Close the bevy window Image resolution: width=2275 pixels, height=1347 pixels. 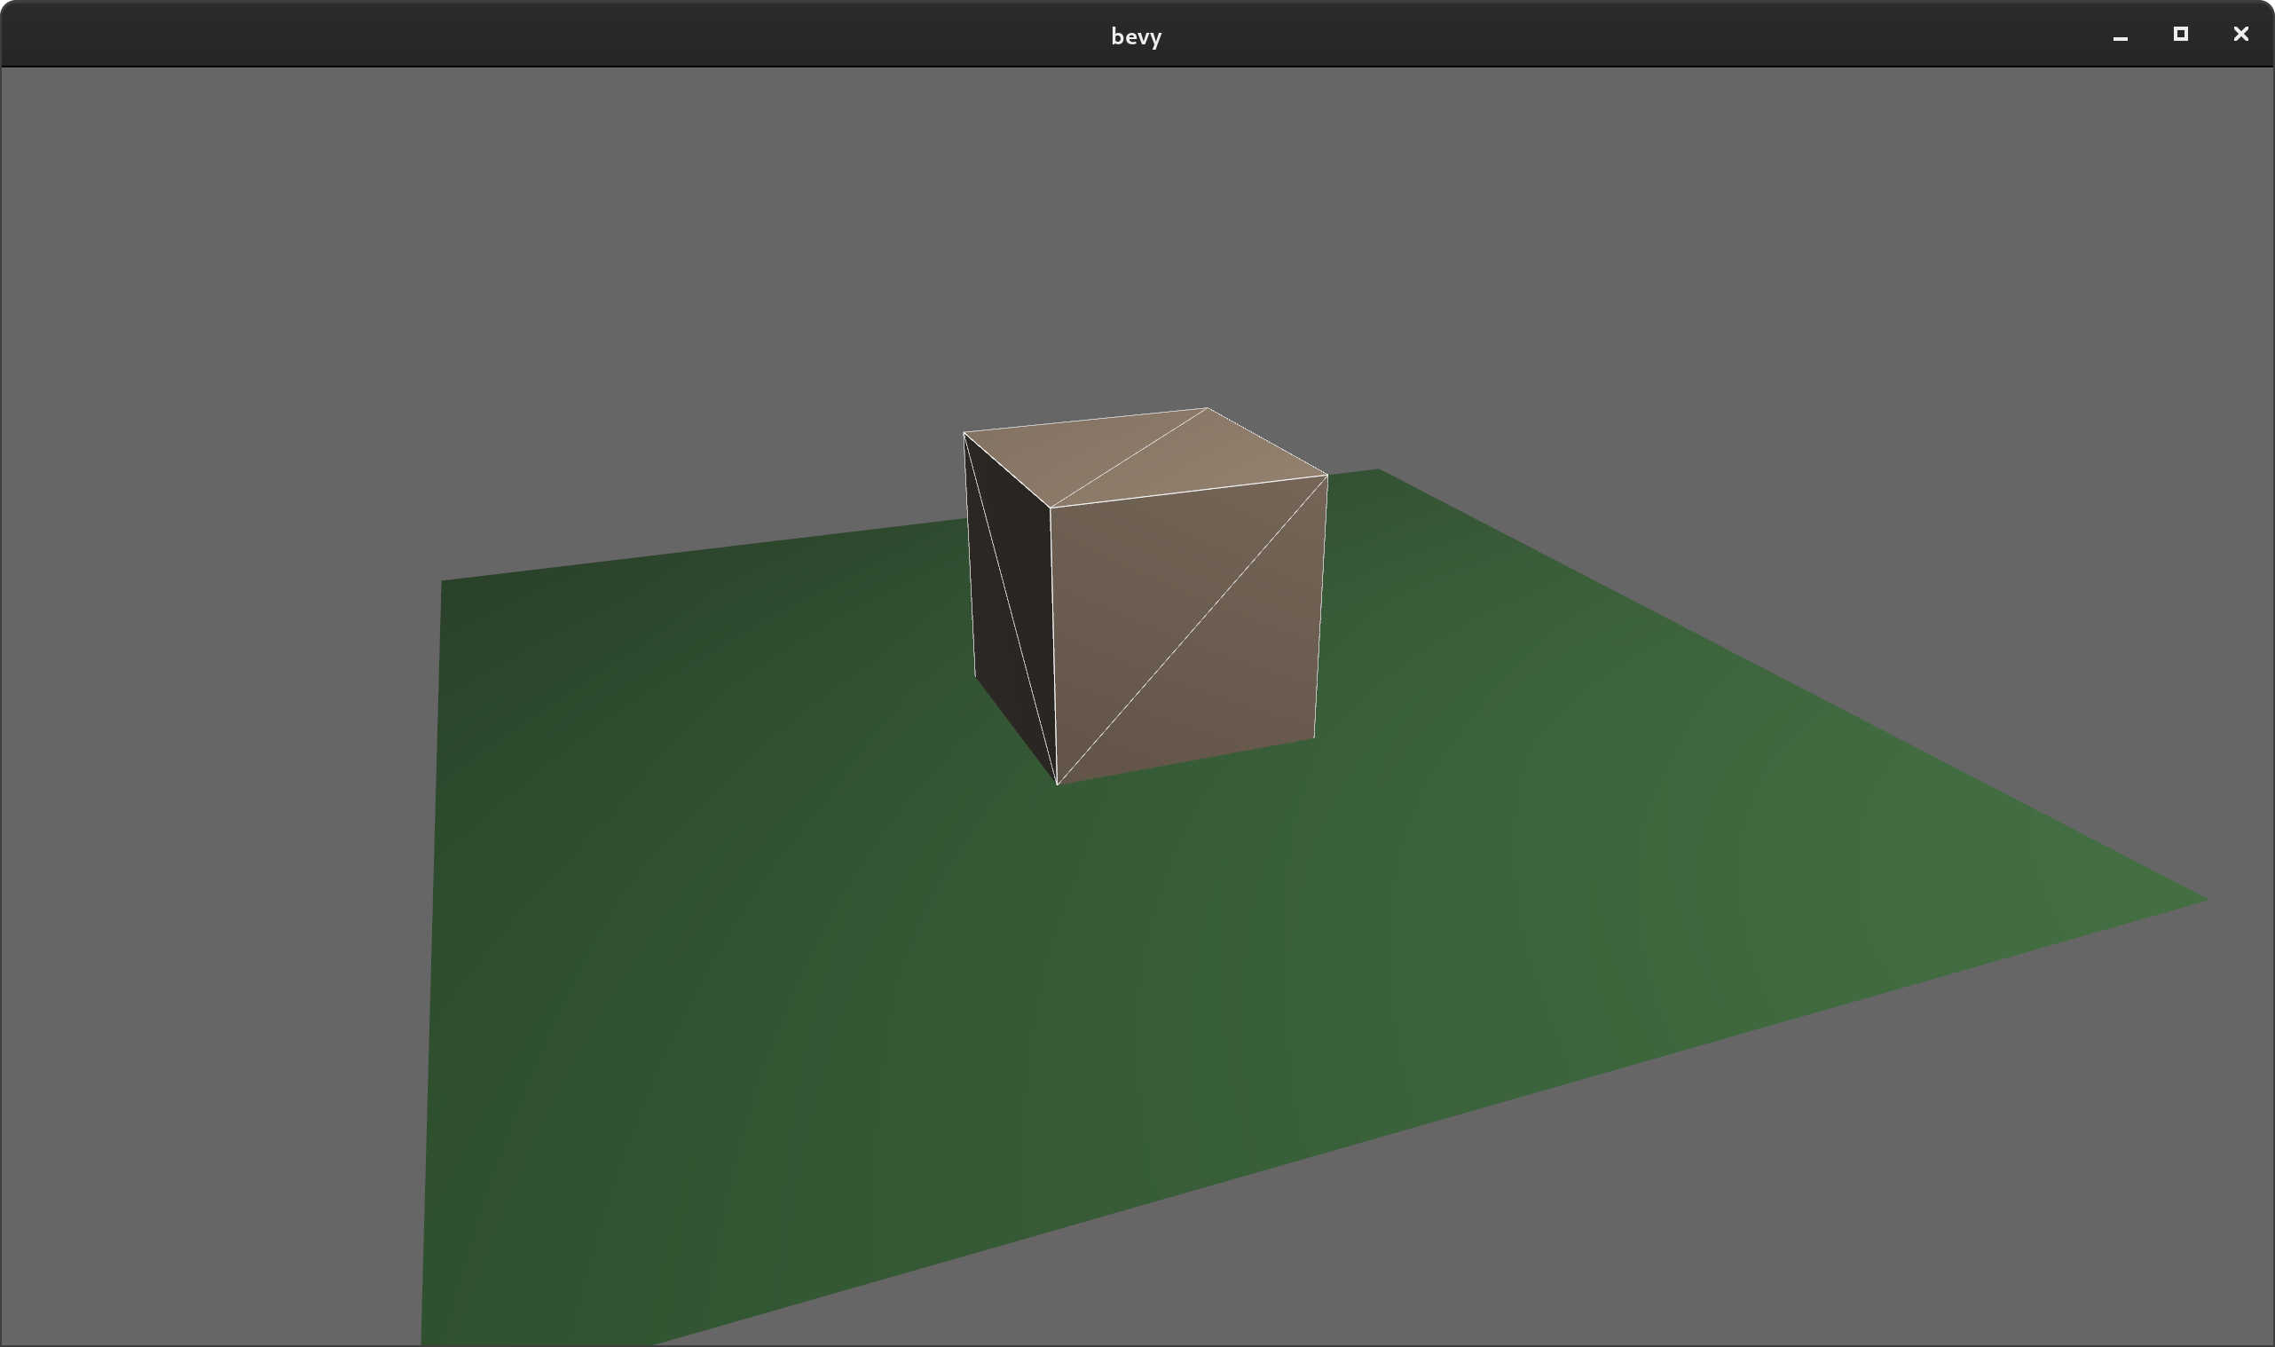(2240, 35)
